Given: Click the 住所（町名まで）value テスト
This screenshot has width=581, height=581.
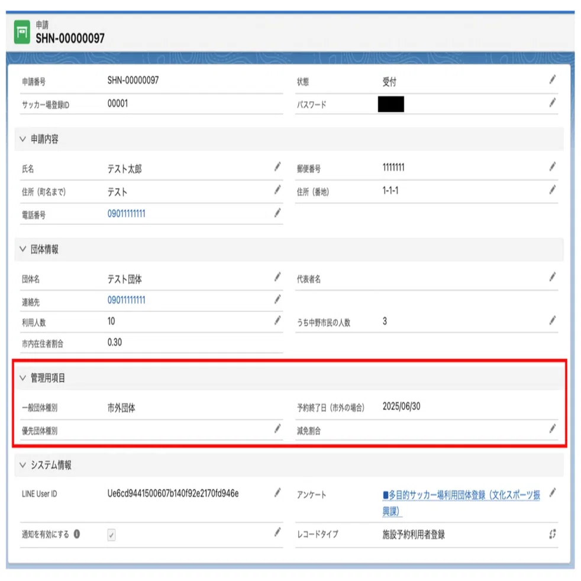Looking at the screenshot, I should click(x=117, y=192).
